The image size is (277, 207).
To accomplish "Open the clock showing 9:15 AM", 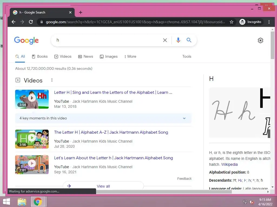I will (265, 202).
